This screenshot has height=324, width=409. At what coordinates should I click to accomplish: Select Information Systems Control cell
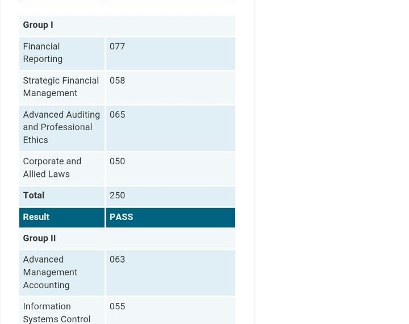62,311
